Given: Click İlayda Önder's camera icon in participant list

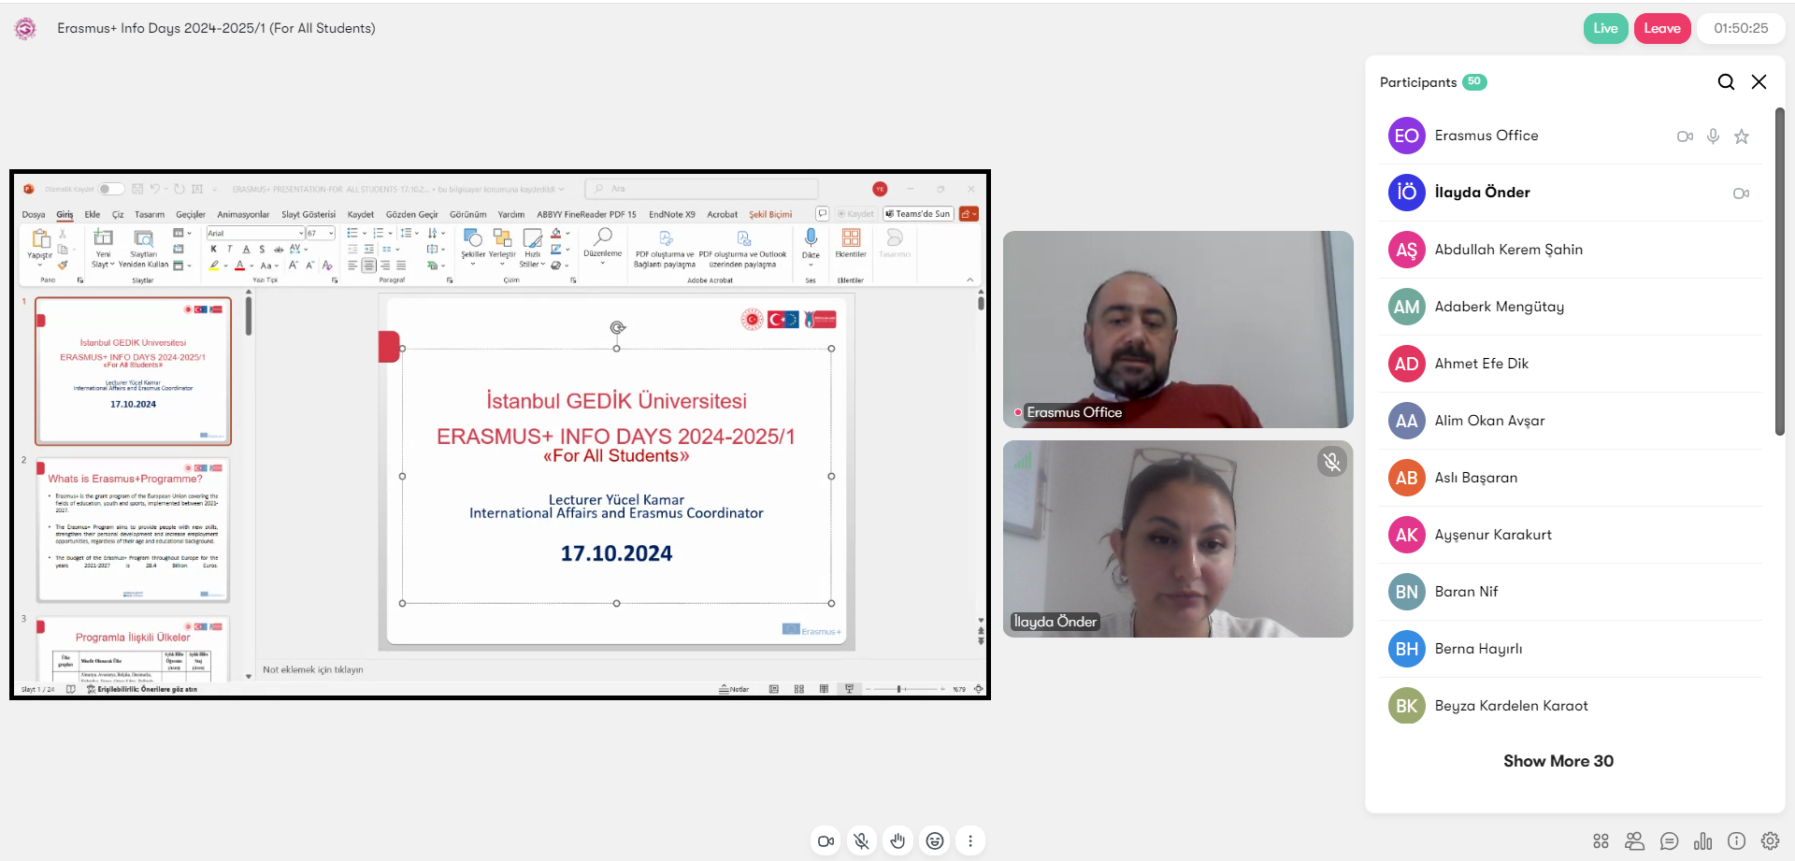Looking at the screenshot, I should coord(1741,194).
